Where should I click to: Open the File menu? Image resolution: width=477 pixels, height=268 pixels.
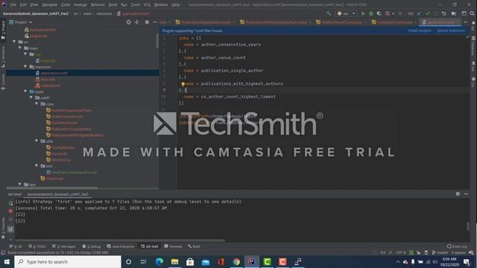pyautogui.click(x=13, y=4)
